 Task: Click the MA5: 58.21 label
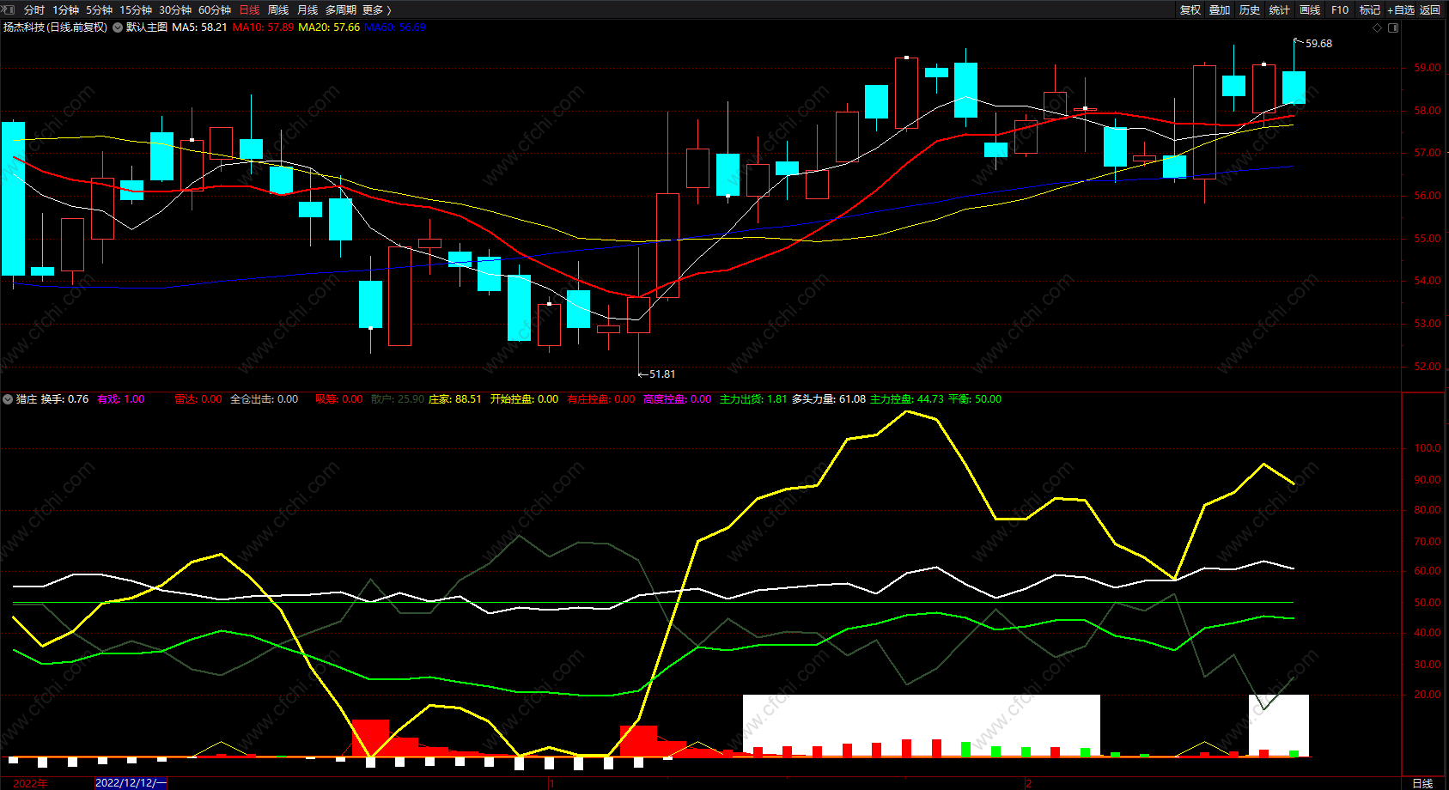[x=199, y=27]
